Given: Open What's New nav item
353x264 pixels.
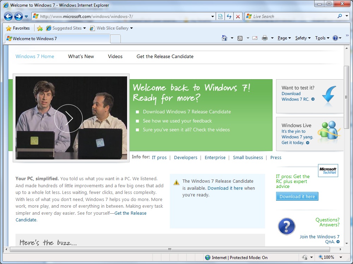Looking at the screenshot, I should tap(81, 56).
